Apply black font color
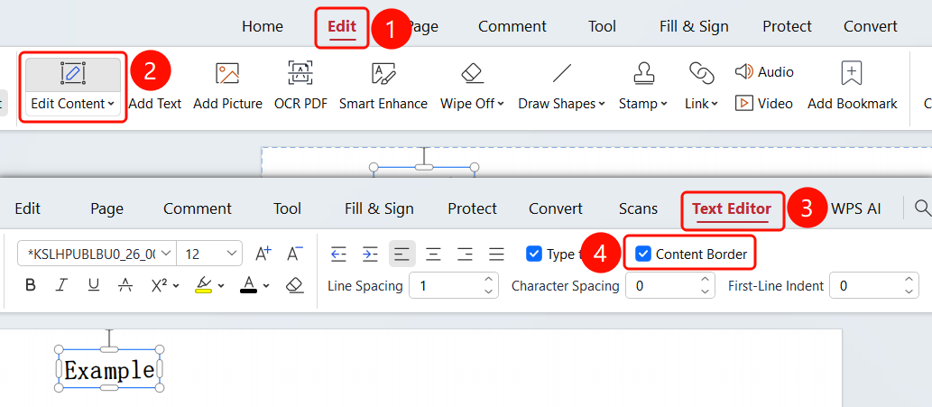Screen dimensions: 932x407 [249, 285]
